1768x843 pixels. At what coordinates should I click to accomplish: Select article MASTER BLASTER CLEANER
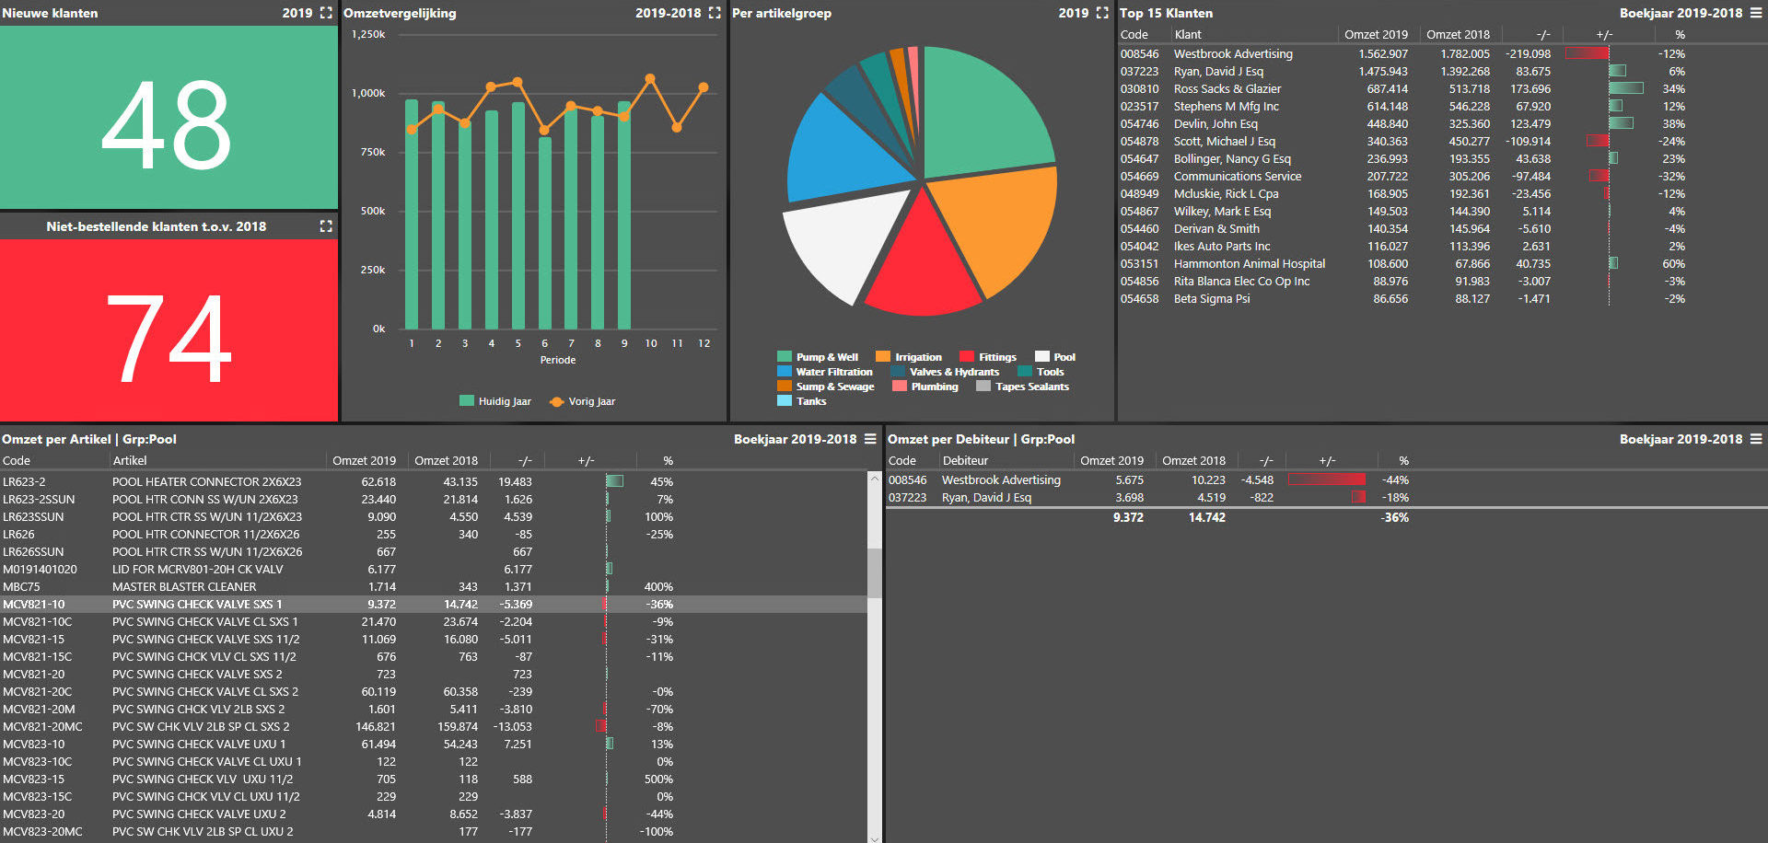[x=433, y=586]
